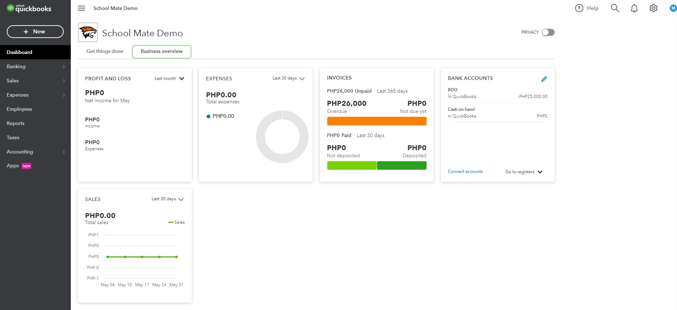Screen dimensions: 677x310
Task: Expand the Sales menu chevron
Action: pos(64,81)
